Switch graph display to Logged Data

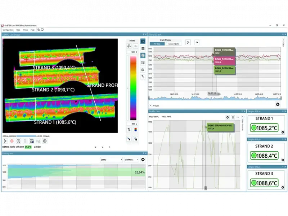pyautogui.click(x=174, y=44)
